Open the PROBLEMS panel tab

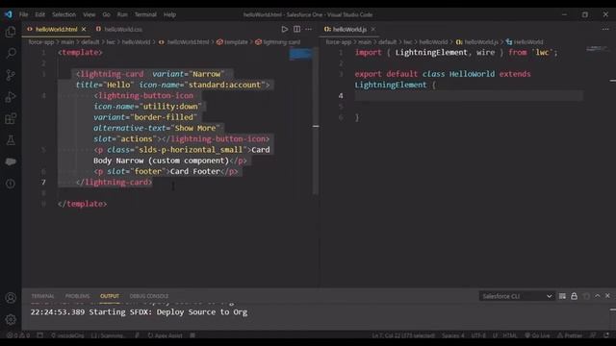coord(77,296)
